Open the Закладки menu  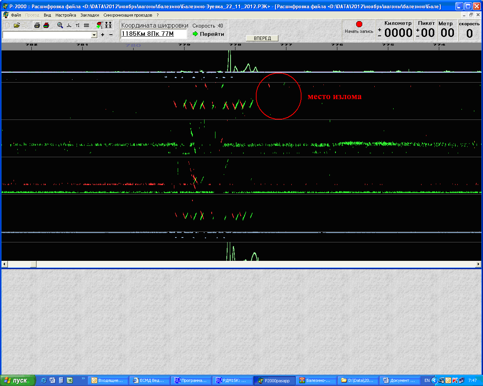(x=90, y=15)
